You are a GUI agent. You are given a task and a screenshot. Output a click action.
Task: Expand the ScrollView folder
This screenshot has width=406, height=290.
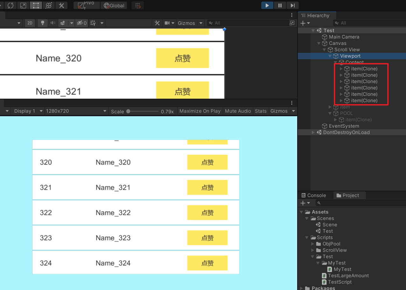click(313, 250)
